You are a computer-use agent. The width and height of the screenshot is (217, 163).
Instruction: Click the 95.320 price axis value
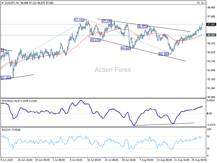click(211, 43)
